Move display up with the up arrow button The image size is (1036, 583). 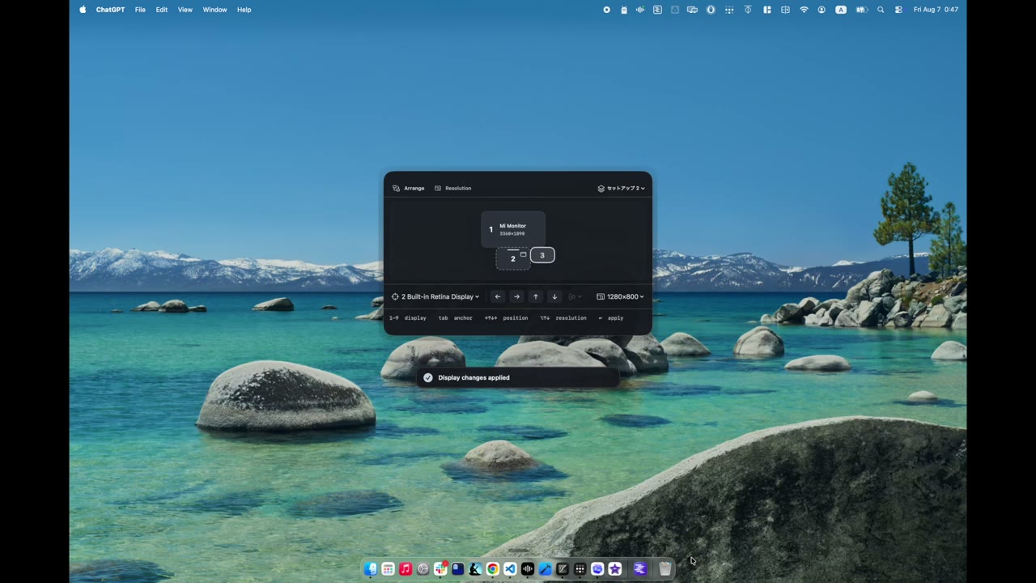pos(535,296)
